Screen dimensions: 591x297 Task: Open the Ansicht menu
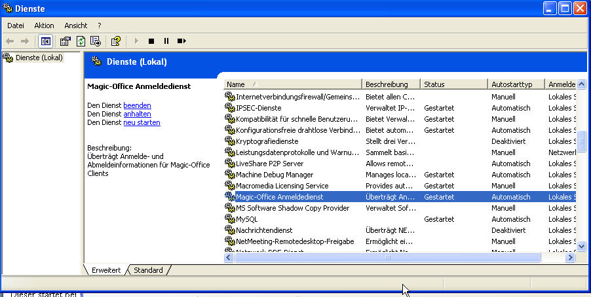pyautogui.click(x=76, y=26)
